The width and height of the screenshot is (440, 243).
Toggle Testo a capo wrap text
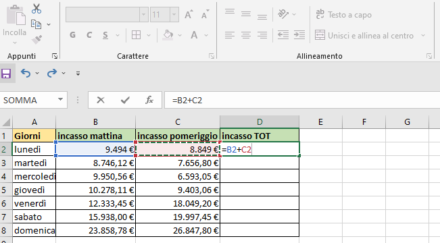point(343,15)
